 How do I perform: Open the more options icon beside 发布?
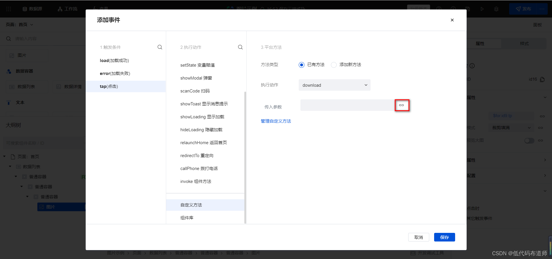[x=542, y=9]
